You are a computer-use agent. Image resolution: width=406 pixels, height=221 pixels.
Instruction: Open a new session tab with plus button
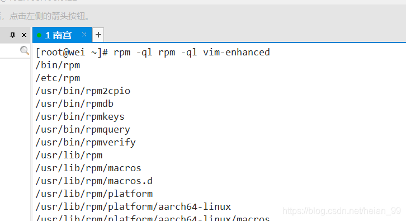98,35
